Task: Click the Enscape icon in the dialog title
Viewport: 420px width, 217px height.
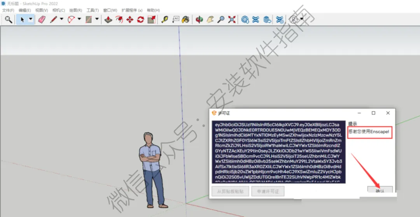Action: (x=214, y=113)
